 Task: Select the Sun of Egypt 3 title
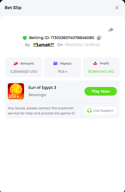[42, 88]
